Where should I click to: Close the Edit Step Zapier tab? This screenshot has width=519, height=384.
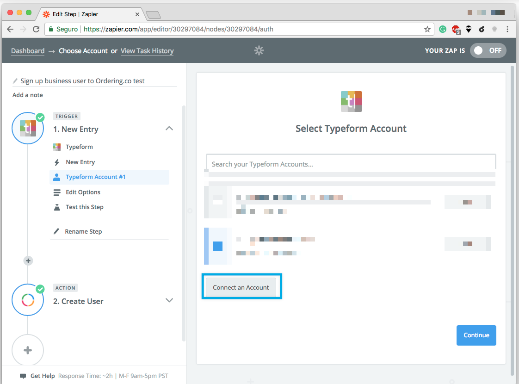tap(137, 14)
